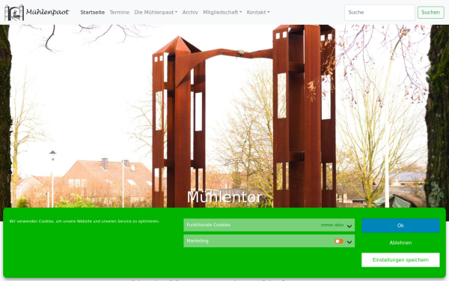Viewport: 449px width, 281px height.
Task: Expand the Funktionale Cookies chevron
Action: tap(349, 226)
